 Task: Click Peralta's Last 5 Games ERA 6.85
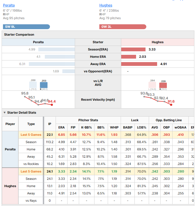point(62,135)
